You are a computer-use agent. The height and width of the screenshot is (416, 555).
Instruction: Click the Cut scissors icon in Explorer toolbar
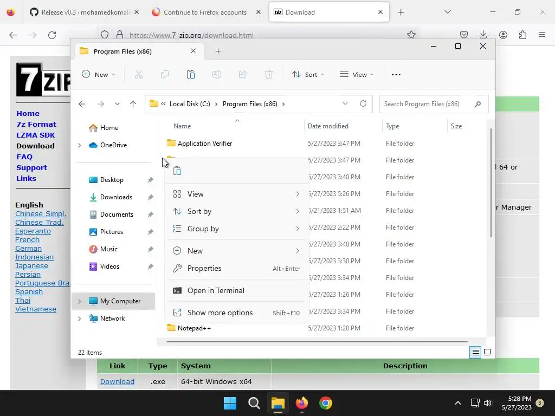[x=138, y=75]
